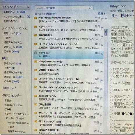The image size is (135, 135).
Task: Select the 保存フォルダー heading
Action: (12, 95)
